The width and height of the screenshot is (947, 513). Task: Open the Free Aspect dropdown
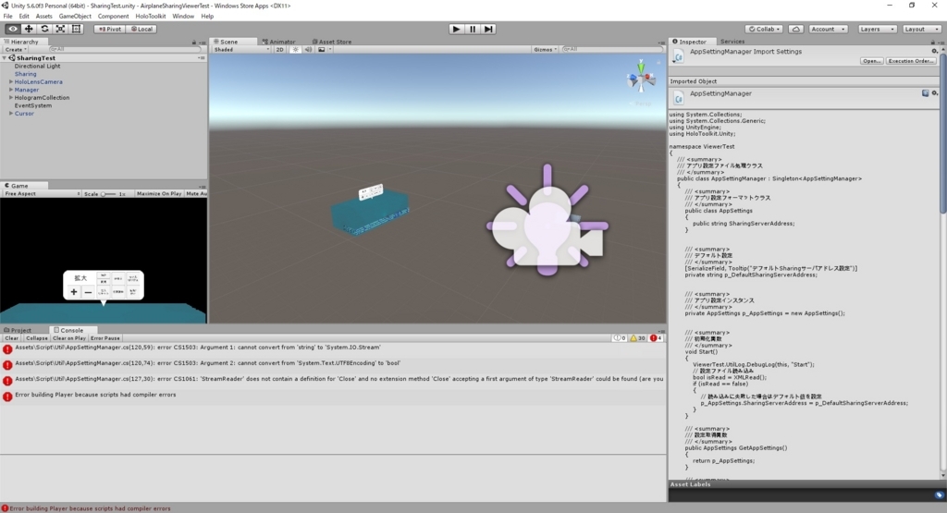point(42,194)
